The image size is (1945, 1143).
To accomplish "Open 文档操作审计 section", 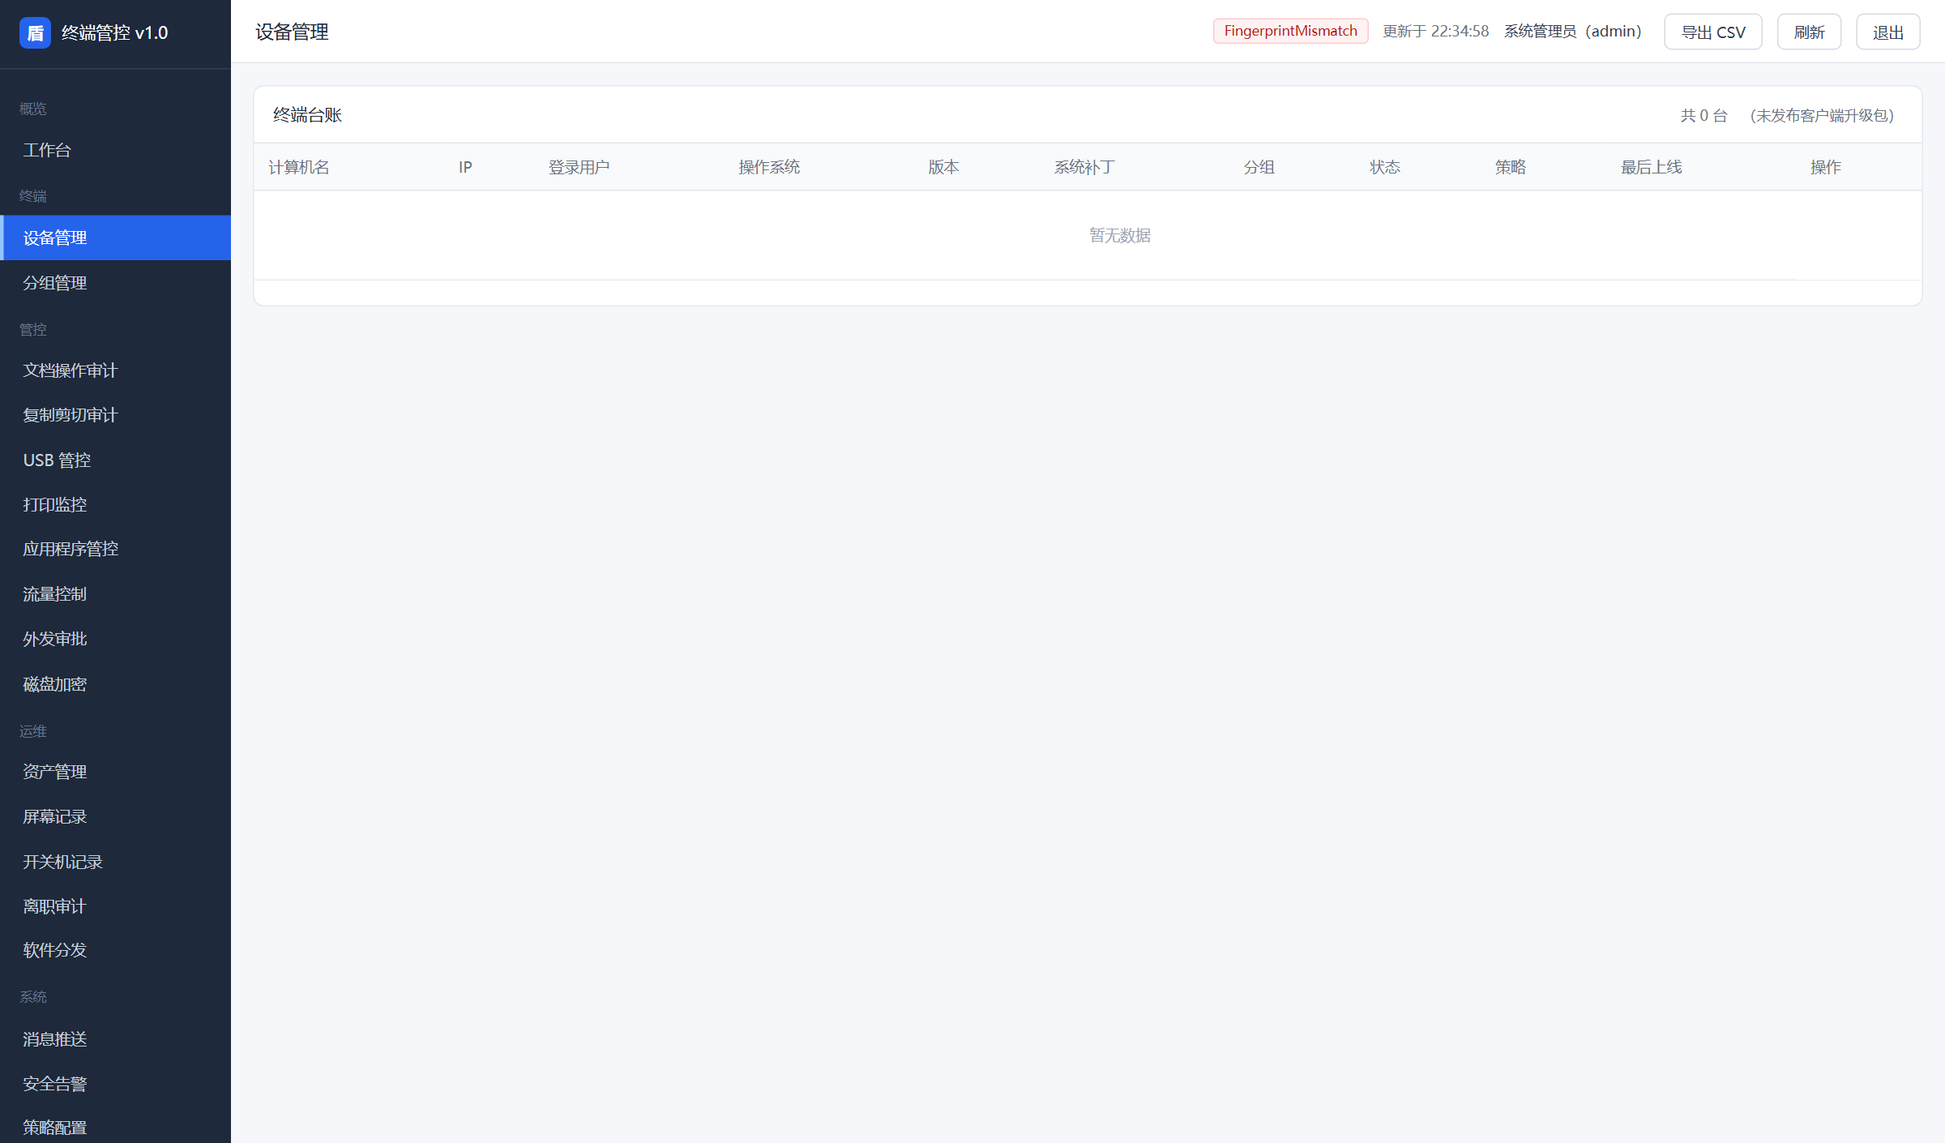I will [x=115, y=370].
